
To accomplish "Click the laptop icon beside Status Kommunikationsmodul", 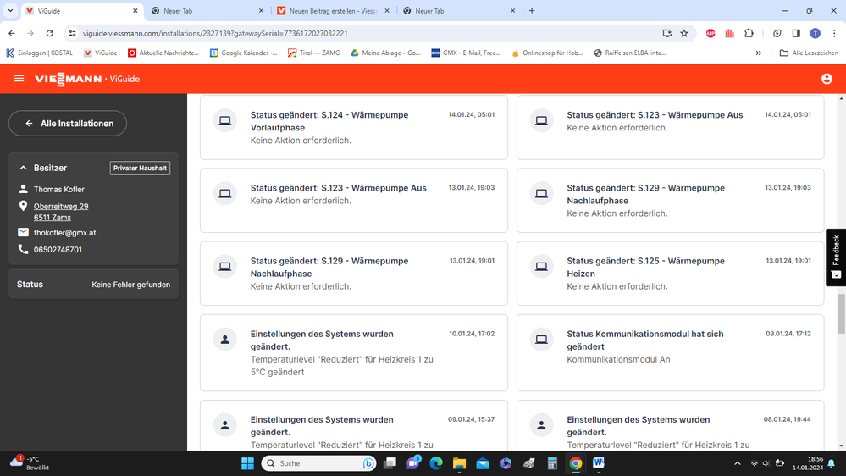I will pos(542,340).
